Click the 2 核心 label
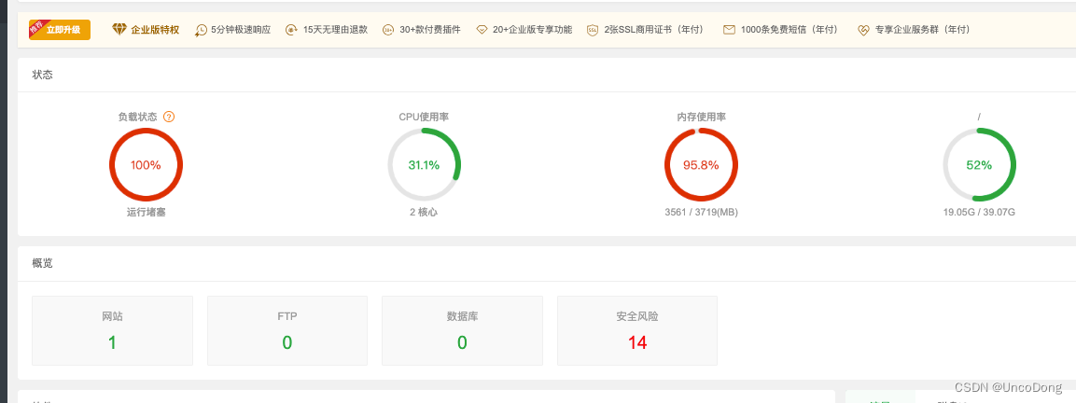This screenshot has height=403, width=1076. [424, 212]
